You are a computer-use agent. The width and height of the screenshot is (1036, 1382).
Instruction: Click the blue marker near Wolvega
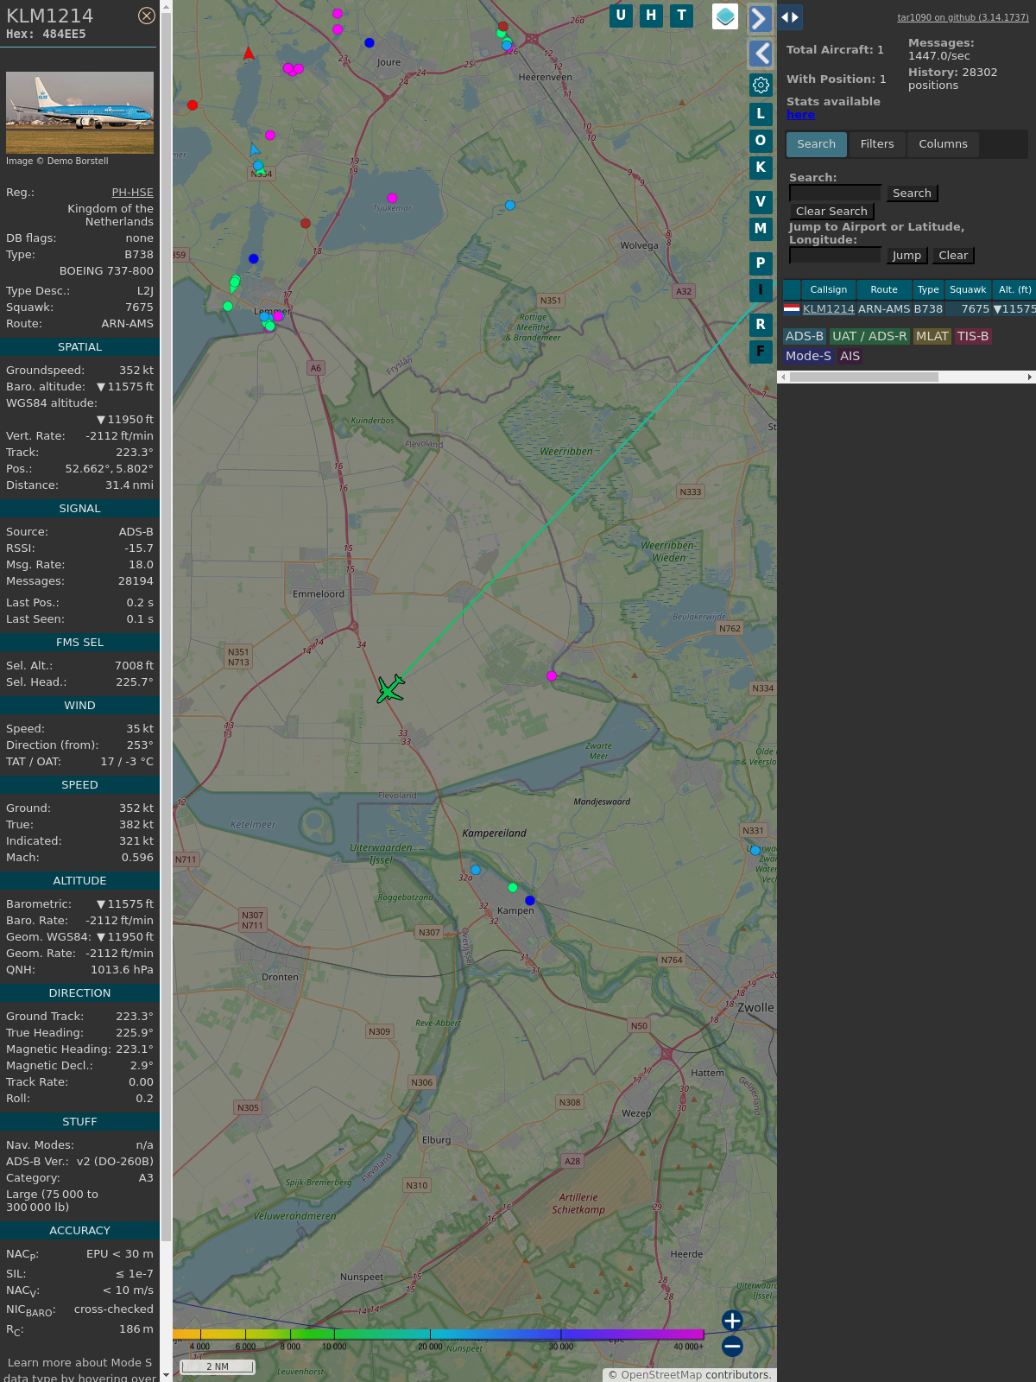tap(510, 206)
